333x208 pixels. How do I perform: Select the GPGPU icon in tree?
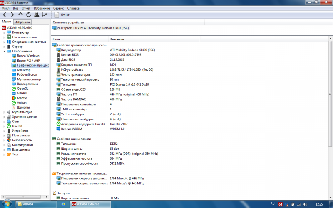tap(14, 93)
